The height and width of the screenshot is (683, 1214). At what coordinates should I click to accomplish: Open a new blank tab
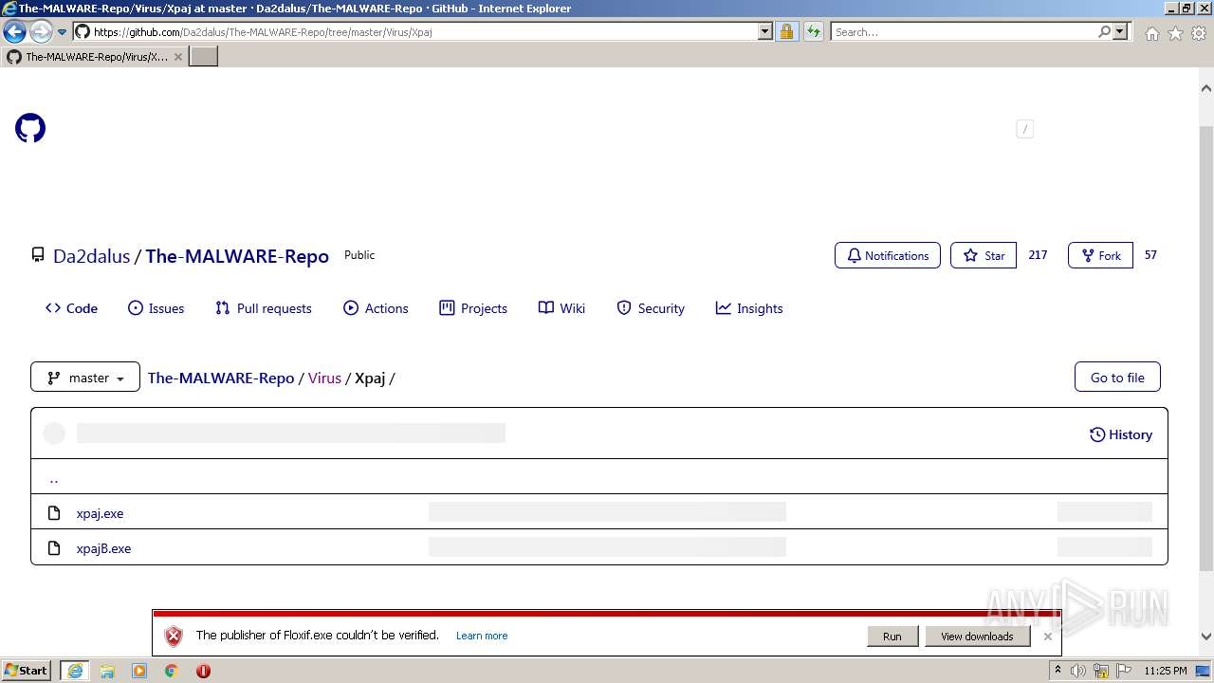pyautogui.click(x=204, y=57)
